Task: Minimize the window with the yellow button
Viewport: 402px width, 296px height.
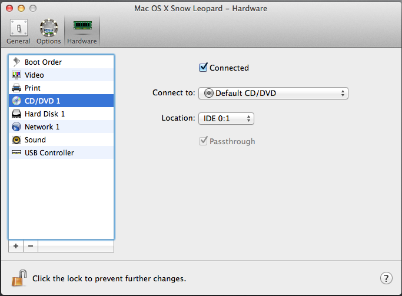Action: [x=21, y=8]
